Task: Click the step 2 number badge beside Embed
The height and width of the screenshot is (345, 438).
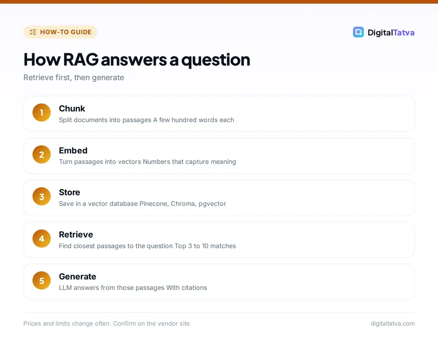Action: (42, 154)
